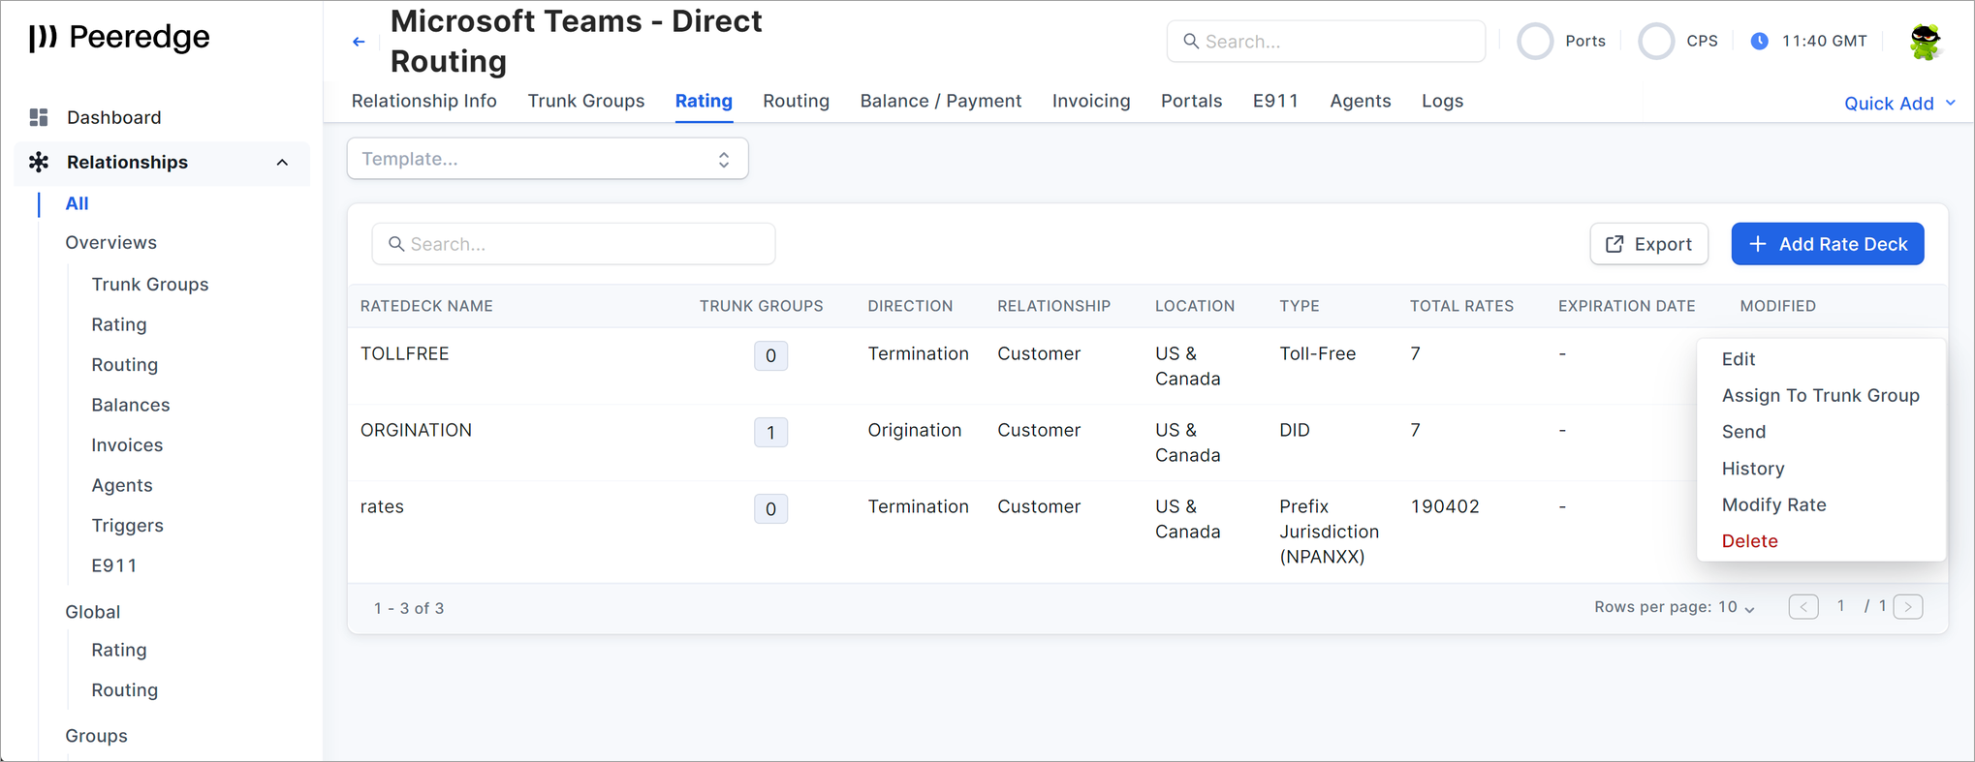This screenshot has height=762, width=1975.
Task: Open the Relationship Info tab
Action: tap(423, 101)
